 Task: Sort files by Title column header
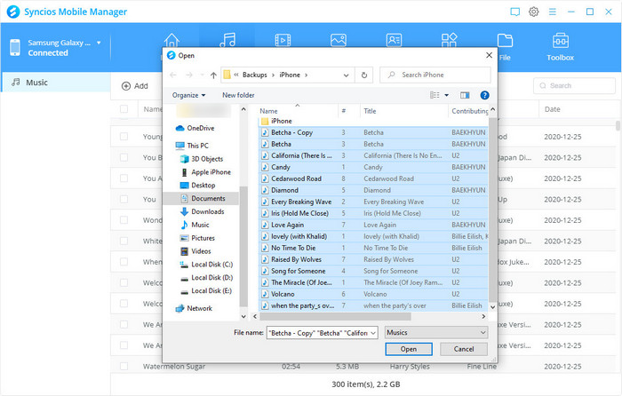(x=370, y=111)
